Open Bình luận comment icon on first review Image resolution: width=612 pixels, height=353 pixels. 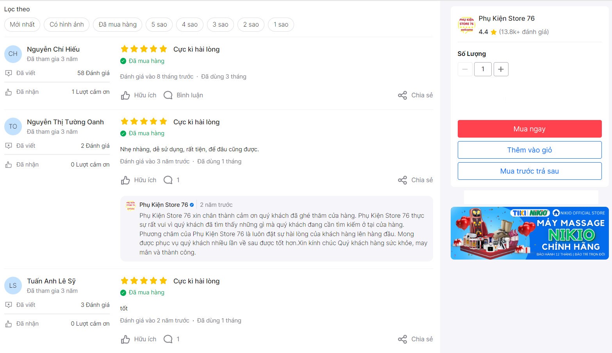[x=183, y=95]
